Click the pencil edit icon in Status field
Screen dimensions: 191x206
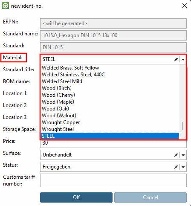tap(176, 167)
